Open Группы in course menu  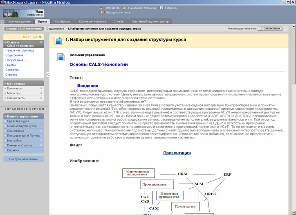coord(11,65)
